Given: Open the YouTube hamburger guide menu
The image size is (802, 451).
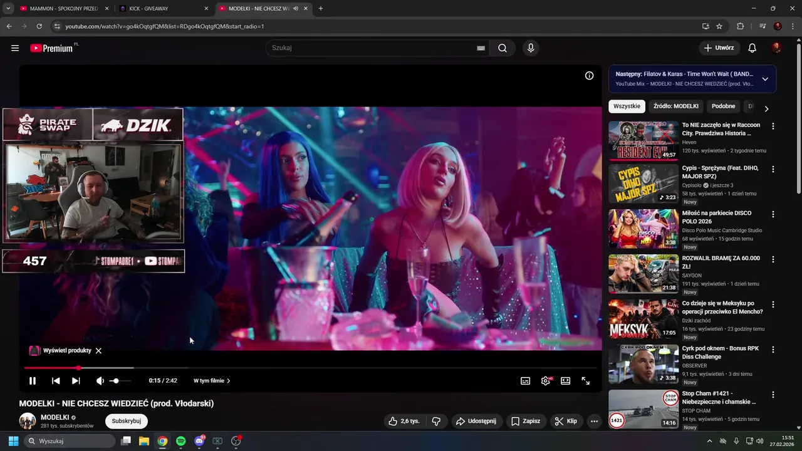Looking at the screenshot, I should pyautogui.click(x=15, y=48).
